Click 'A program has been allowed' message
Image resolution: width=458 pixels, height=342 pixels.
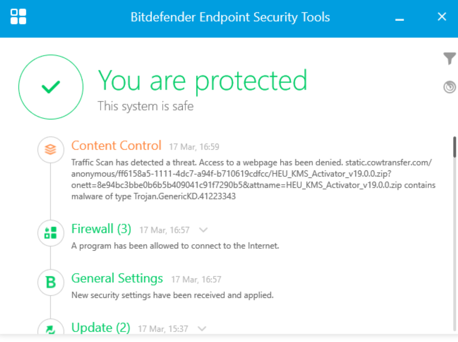click(175, 246)
